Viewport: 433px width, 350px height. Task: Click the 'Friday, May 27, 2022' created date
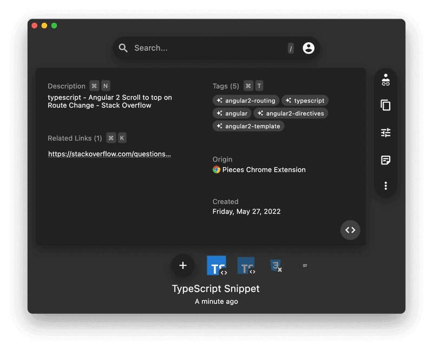(246, 212)
